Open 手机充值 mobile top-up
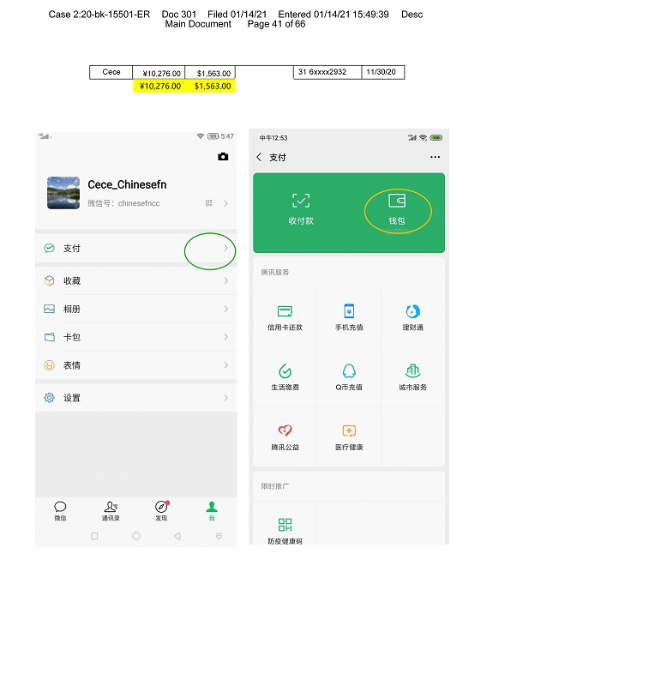The image size is (667, 686). coord(349,318)
